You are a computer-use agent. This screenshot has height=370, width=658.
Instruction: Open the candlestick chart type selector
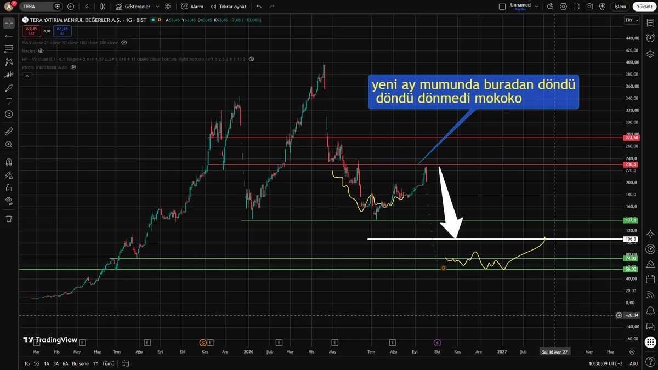click(102, 7)
